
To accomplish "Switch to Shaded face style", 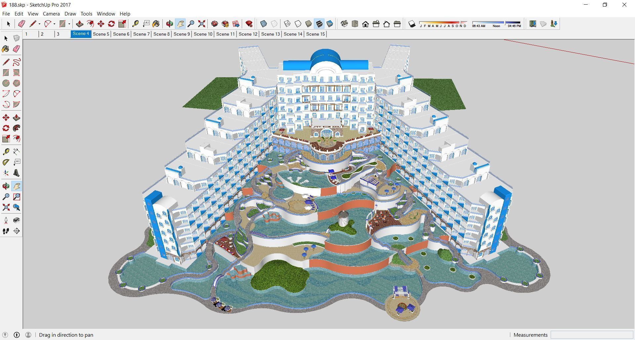I will point(309,24).
